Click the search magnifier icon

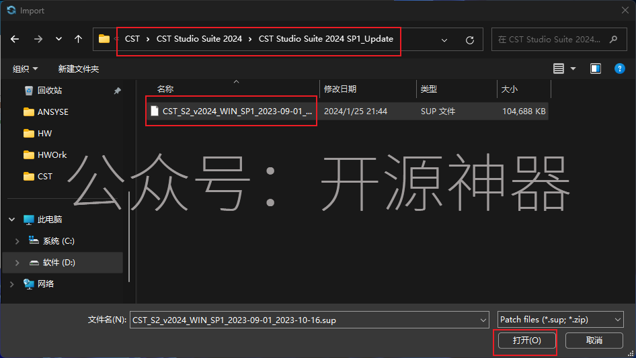pyautogui.click(x=614, y=40)
